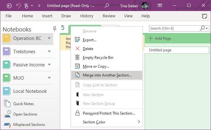Screen dimensions: 211x130
Task: Click the Misplaced Sections question icon
Action: (7, 125)
